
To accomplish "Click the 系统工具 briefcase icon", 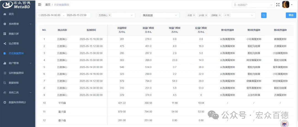I will pyautogui.click(x=5, y=93).
